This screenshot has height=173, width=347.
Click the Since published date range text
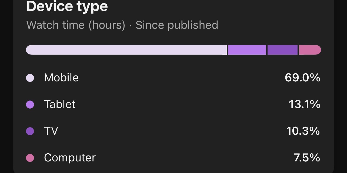point(177,25)
